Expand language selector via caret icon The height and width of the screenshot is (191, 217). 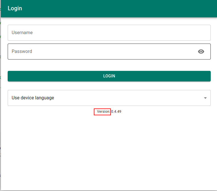205,98
